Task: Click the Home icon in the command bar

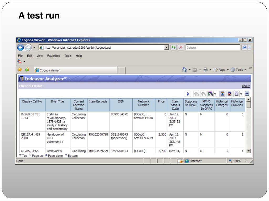Action: click(x=184, y=70)
